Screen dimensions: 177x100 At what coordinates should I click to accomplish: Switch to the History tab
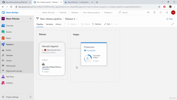[x=58, y=24]
